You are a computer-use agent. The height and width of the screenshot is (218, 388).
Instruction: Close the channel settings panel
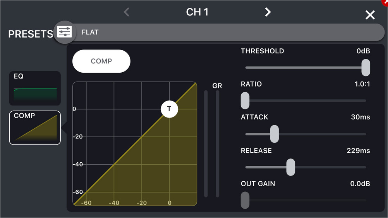tap(370, 15)
